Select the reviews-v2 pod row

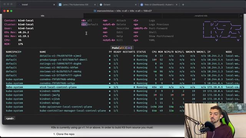point(123,71)
